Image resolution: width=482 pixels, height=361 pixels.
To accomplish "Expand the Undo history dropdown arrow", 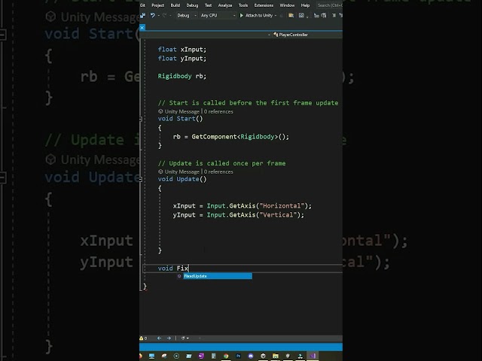I will point(158,15).
